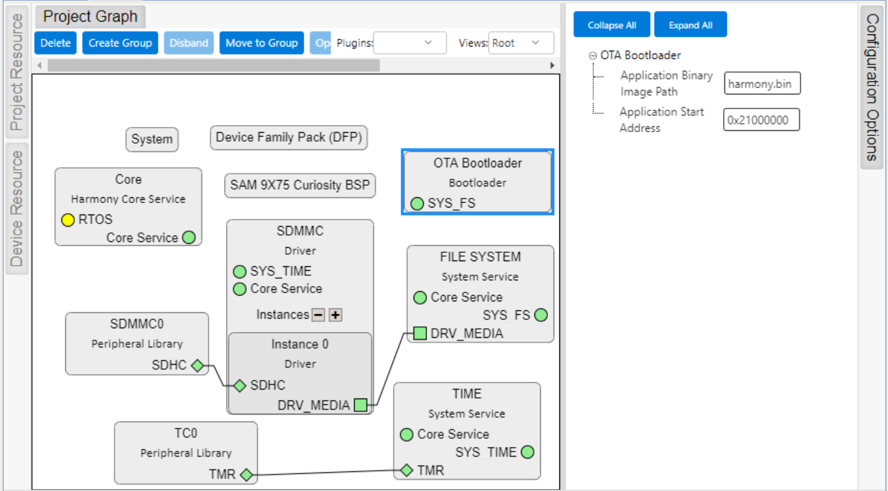Click the OTA Bootloader SYS_FS circle port
The height and width of the screenshot is (491, 888).
[417, 204]
